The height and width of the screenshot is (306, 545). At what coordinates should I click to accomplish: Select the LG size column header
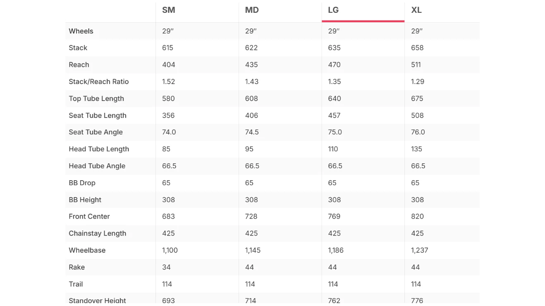(333, 10)
